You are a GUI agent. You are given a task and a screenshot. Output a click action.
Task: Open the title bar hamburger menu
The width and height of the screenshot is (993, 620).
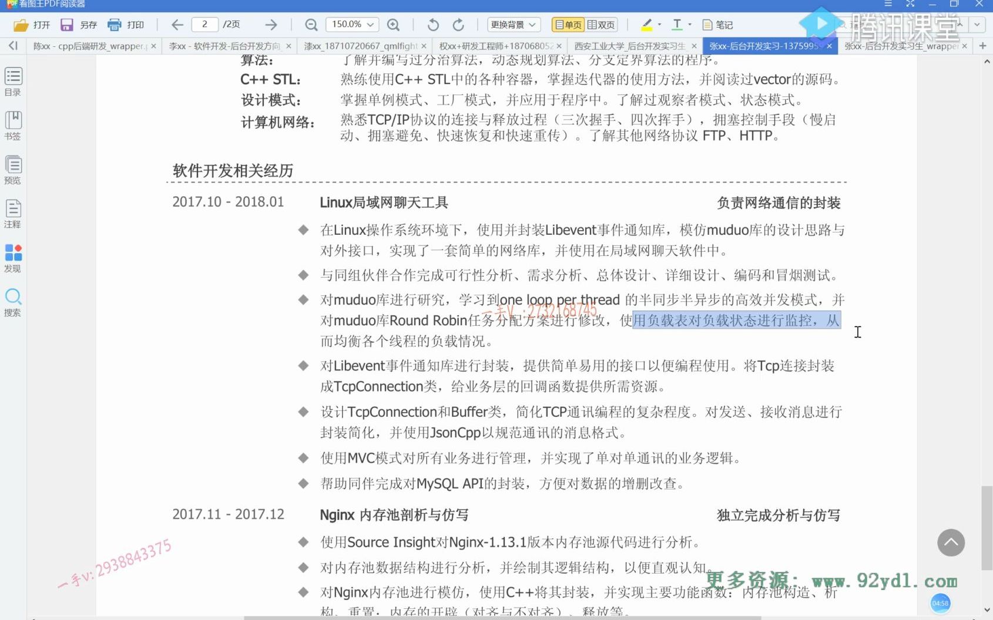pyautogui.click(x=888, y=4)
